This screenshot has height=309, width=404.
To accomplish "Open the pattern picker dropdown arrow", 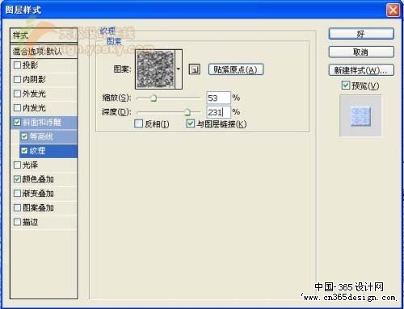I will coord(179,69).
